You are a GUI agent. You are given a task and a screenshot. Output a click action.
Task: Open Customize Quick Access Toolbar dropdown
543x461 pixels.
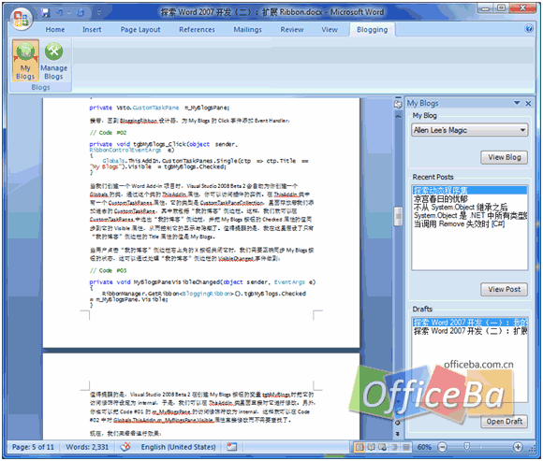99,13
